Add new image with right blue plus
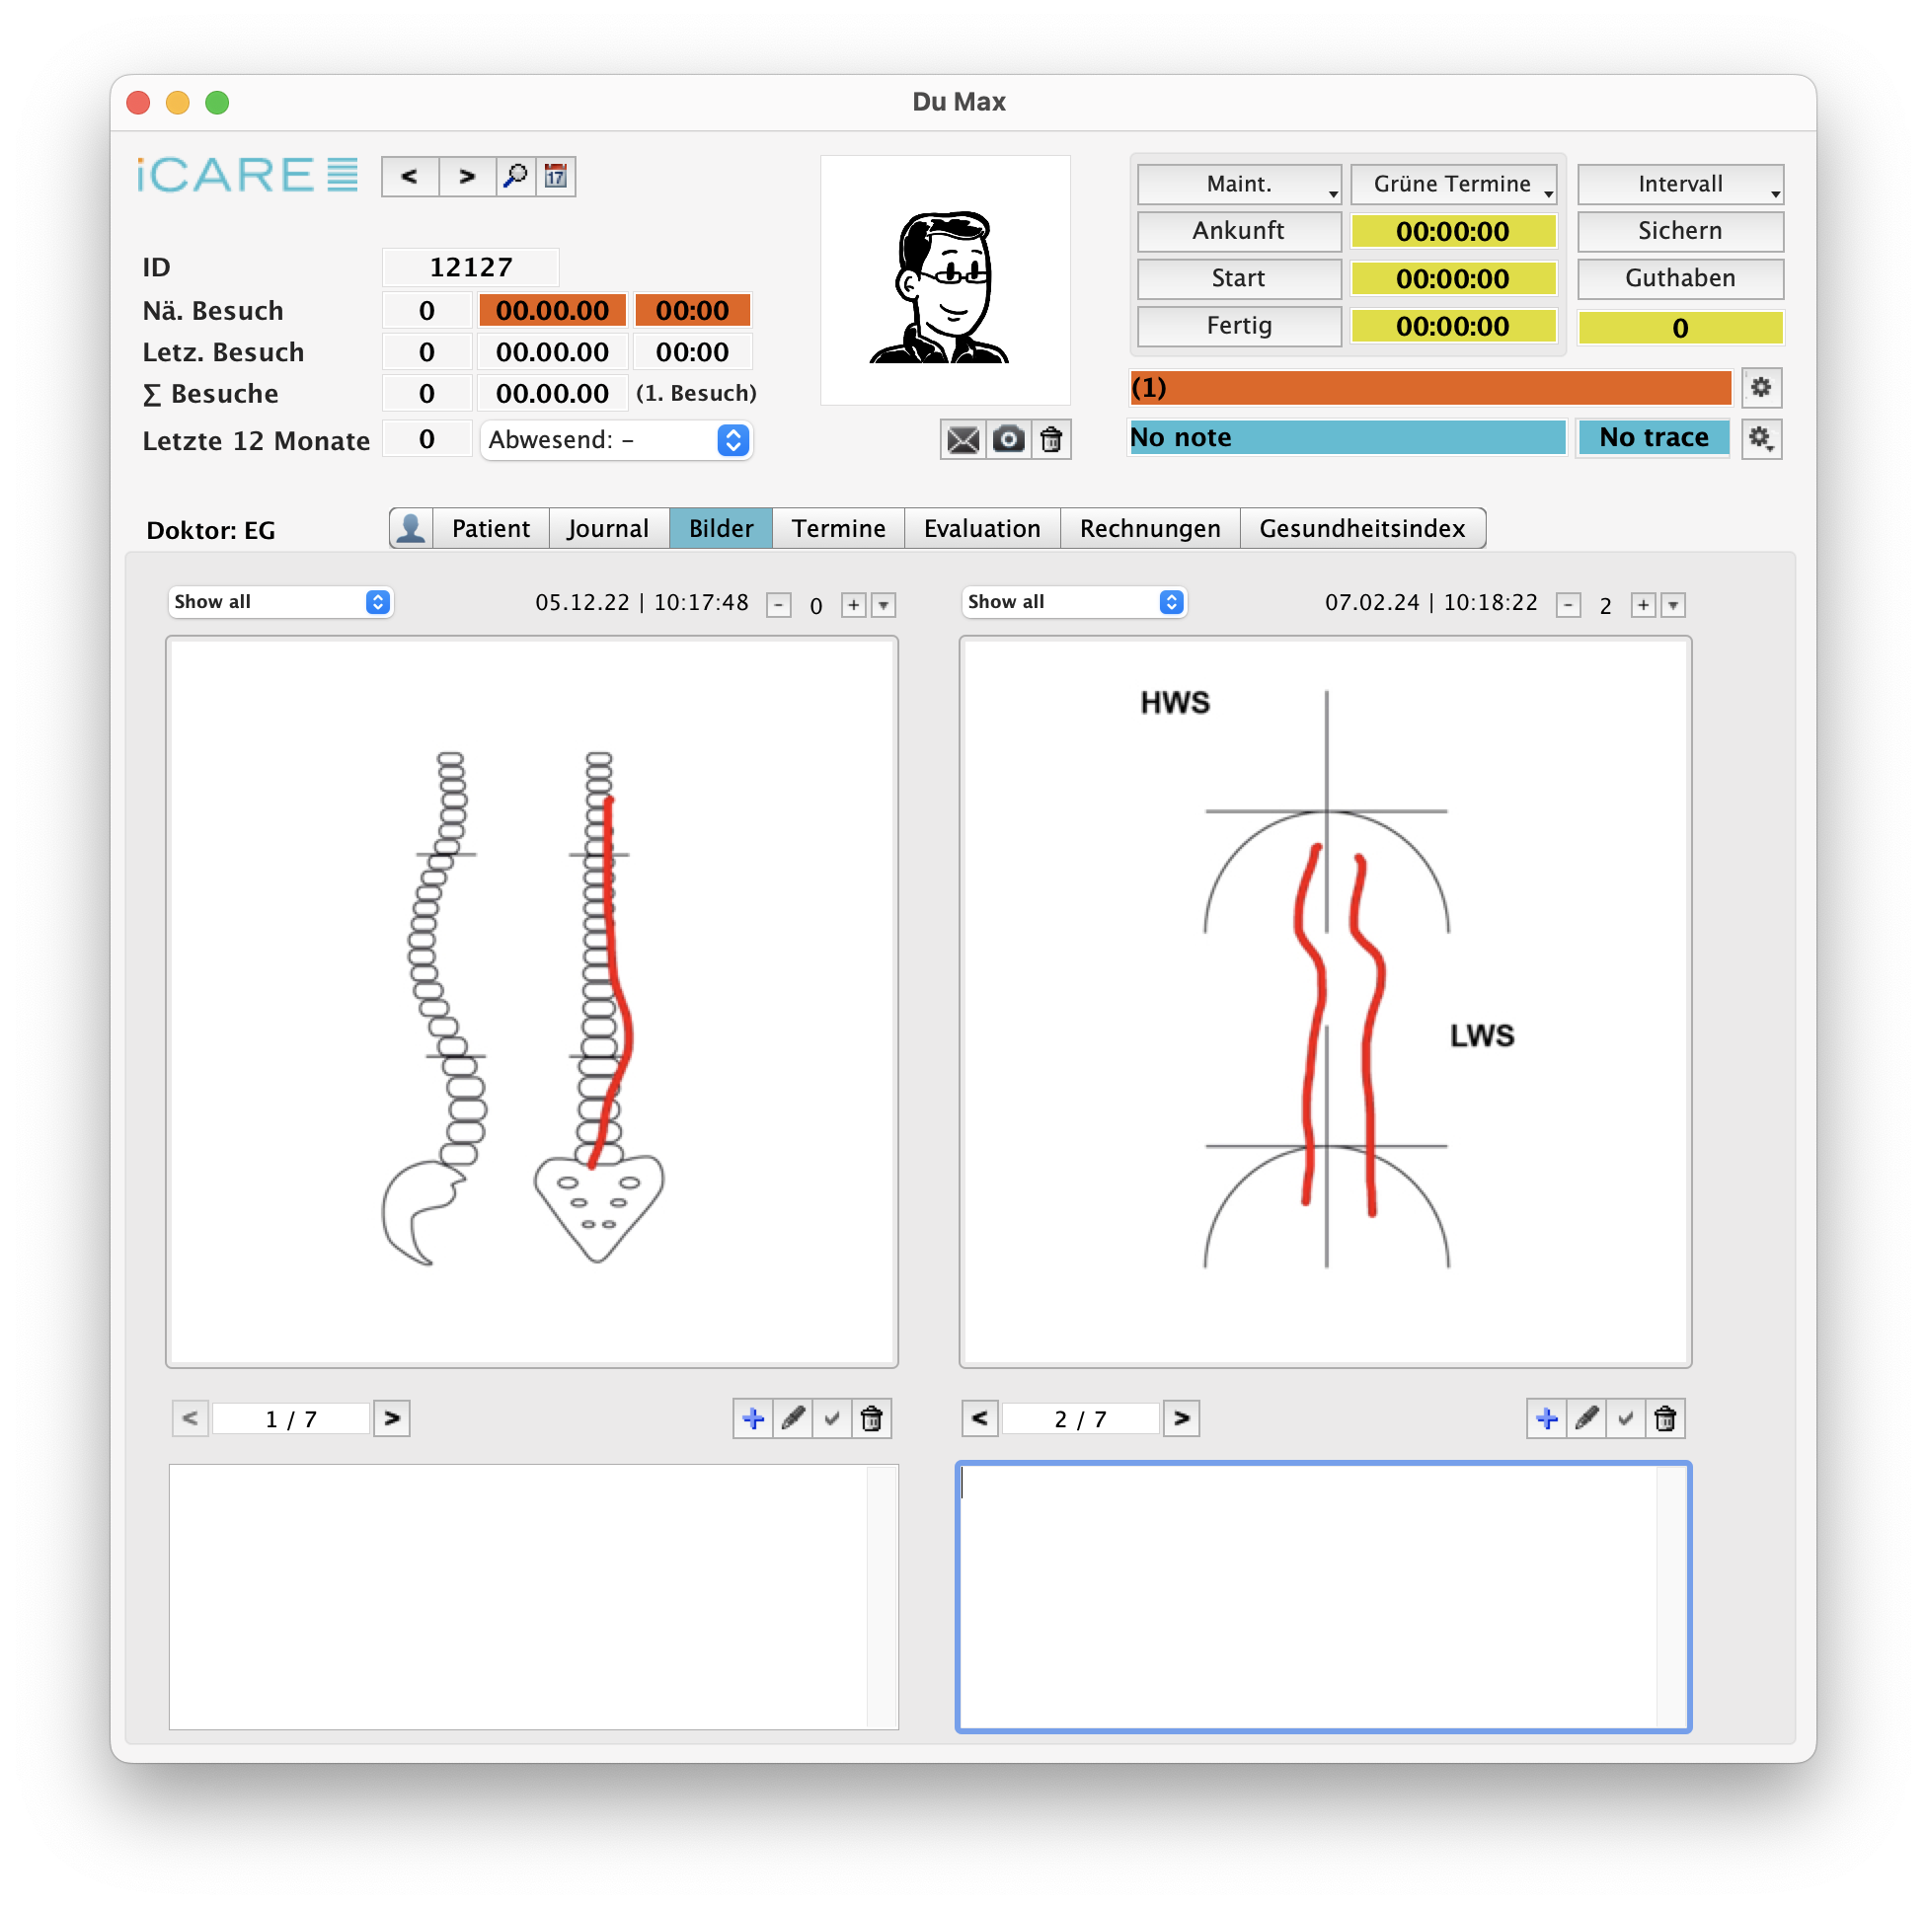 coord(1546,1418)
